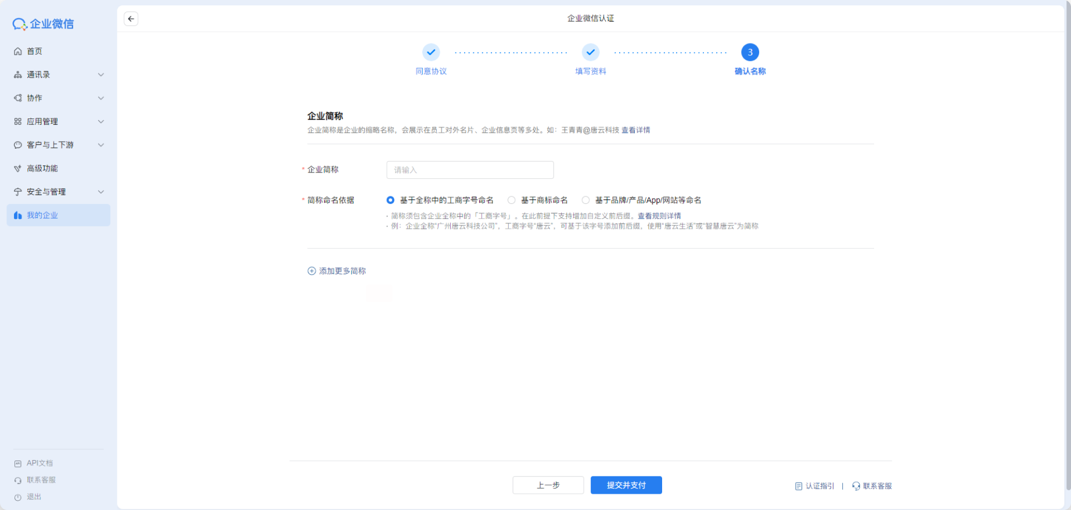Select 基于商标命名 radio option
Screen dimensions: 1071x510
click(x=511, y=200)
